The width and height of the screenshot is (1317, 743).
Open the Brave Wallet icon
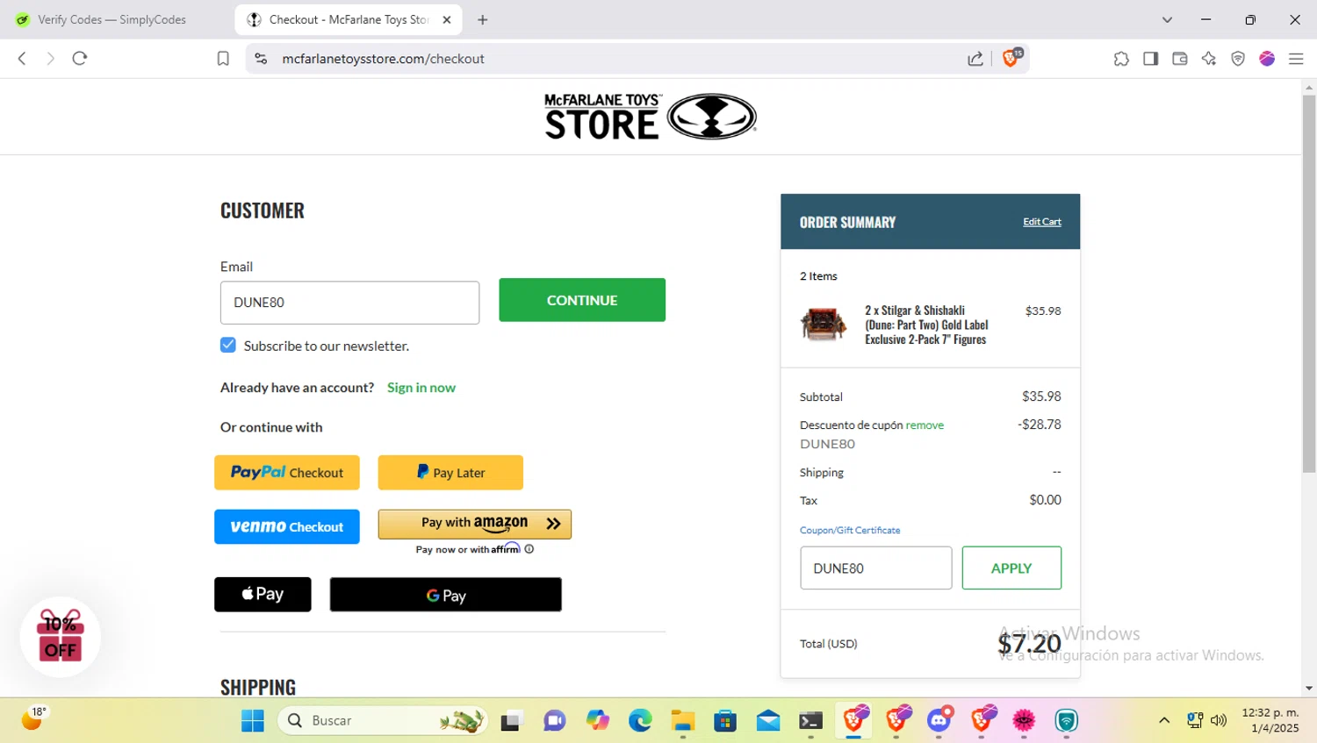(x=1179, y=59)
